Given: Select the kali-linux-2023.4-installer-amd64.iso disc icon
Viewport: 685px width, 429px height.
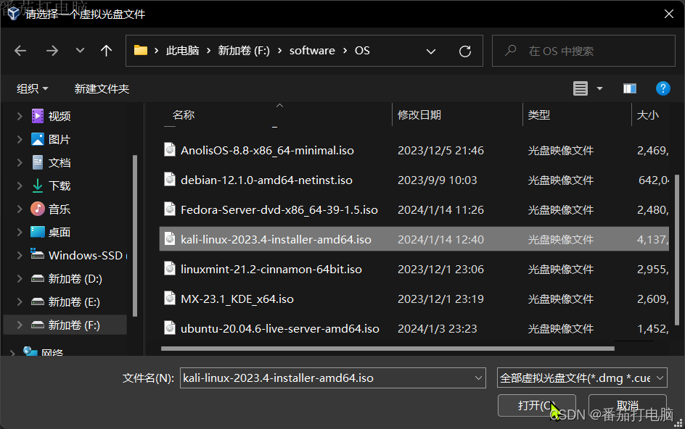Looking at the screenshot, I should (170, 238).
